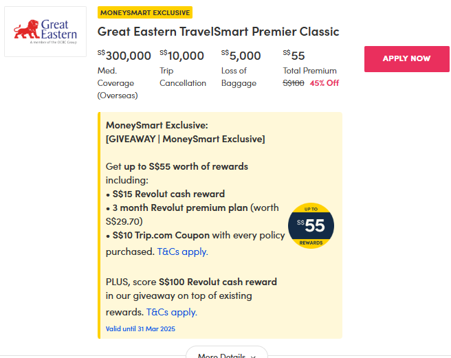Screen dimensions: 451x358
Task: Open T&Cs apply link for the giveaway
Action: 172,312
